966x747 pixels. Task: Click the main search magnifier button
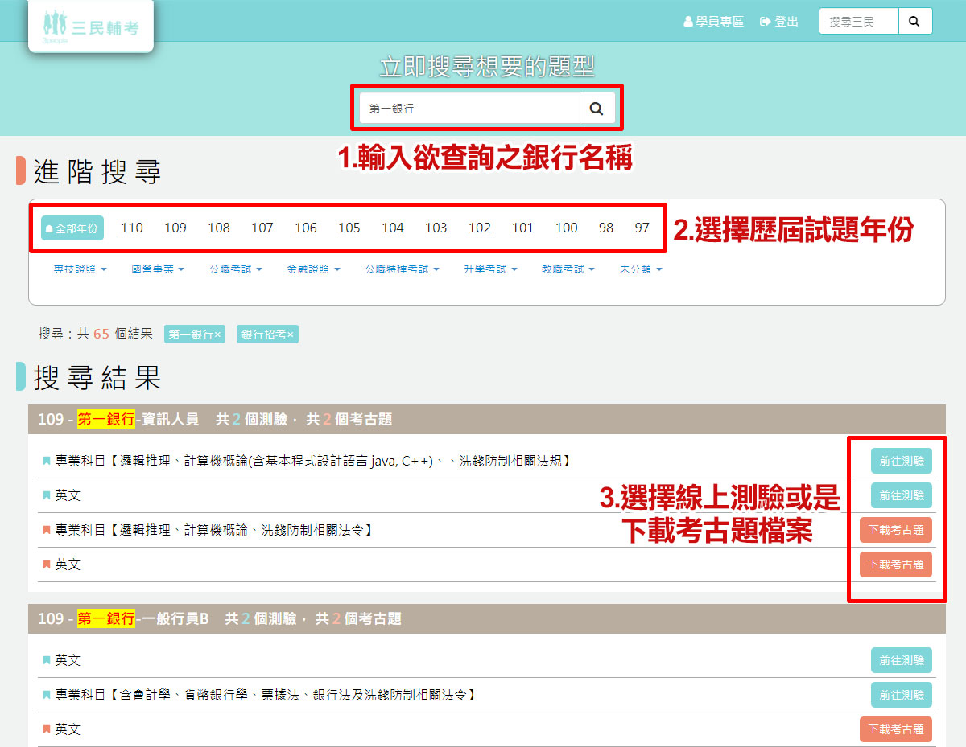tap(597, 109)
